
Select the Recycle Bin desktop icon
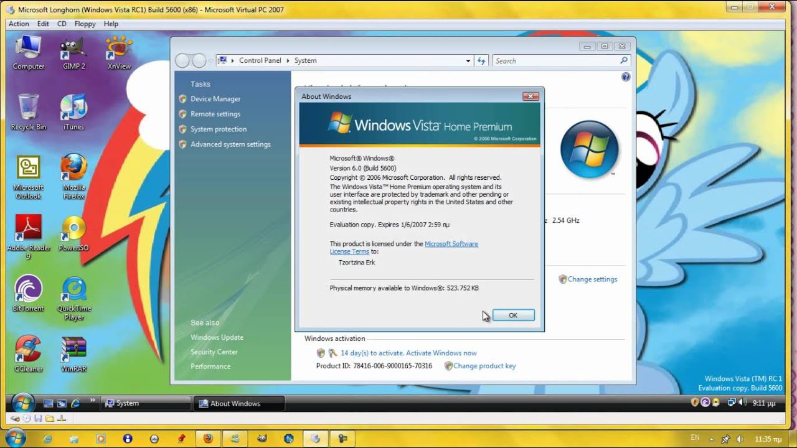pos(29,113)
